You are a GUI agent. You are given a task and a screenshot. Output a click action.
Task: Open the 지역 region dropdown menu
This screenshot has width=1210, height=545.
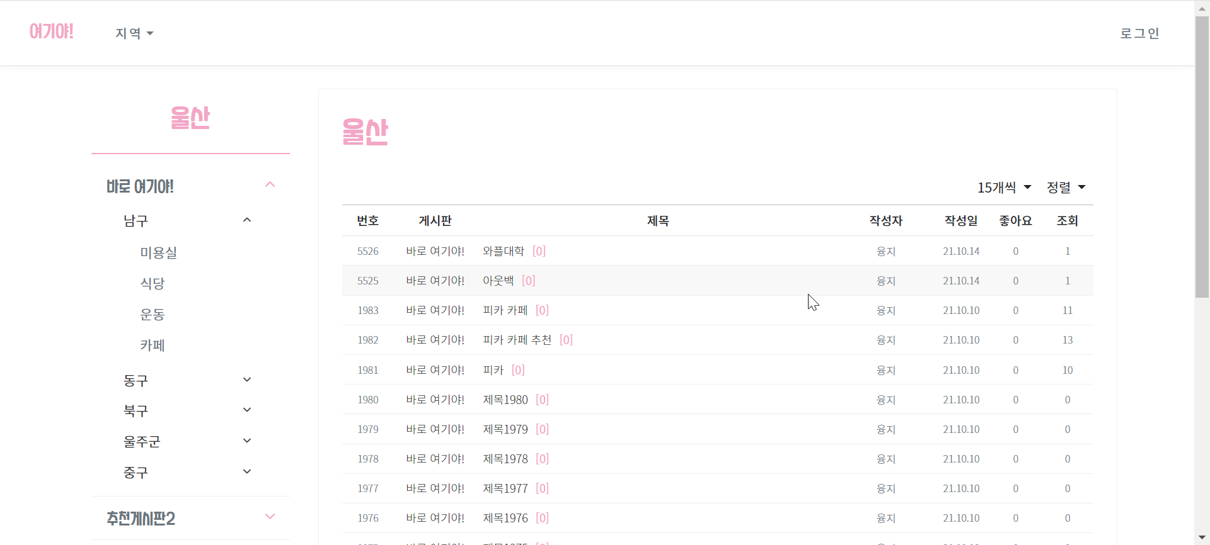click(134, 33)
